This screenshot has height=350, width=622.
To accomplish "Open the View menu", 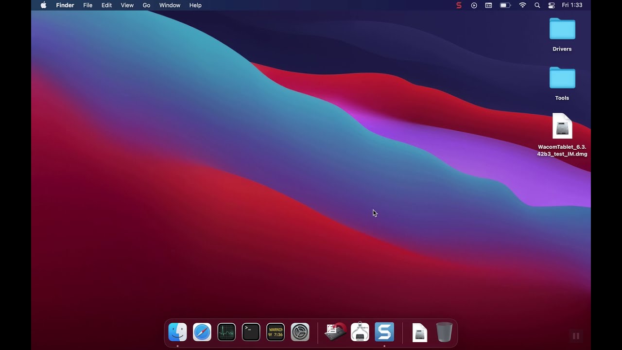I will pyautogui.click(x=127, y=5).
